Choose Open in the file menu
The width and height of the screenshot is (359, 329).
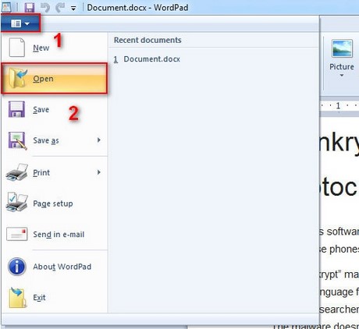(55, 79)
